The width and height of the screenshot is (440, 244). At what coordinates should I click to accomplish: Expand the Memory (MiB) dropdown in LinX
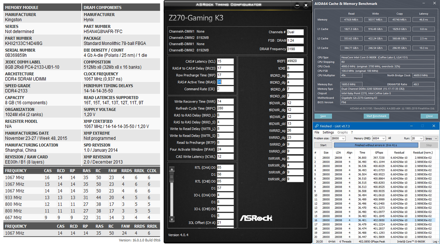(x=384, y=139)
